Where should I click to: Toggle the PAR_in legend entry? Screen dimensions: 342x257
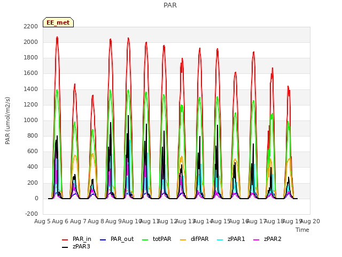click(76, 239)
